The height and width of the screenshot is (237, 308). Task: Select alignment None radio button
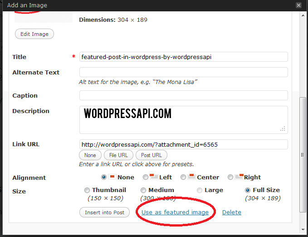[104, 177]
